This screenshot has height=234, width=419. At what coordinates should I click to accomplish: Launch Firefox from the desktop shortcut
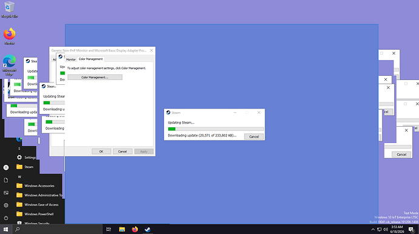tap(9, 36)
